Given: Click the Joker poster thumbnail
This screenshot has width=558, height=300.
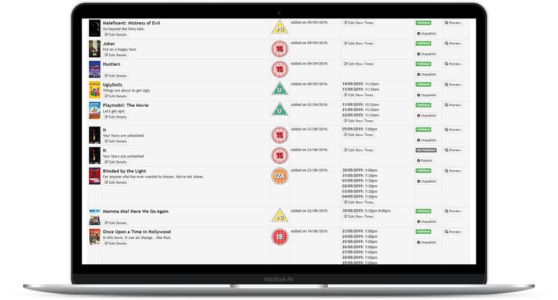Looking at the screenshot, I should click(x=94, y=49).
